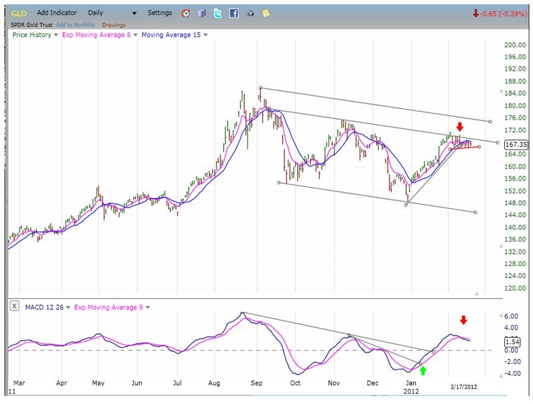Open the Settings menu

click(160, 13)
